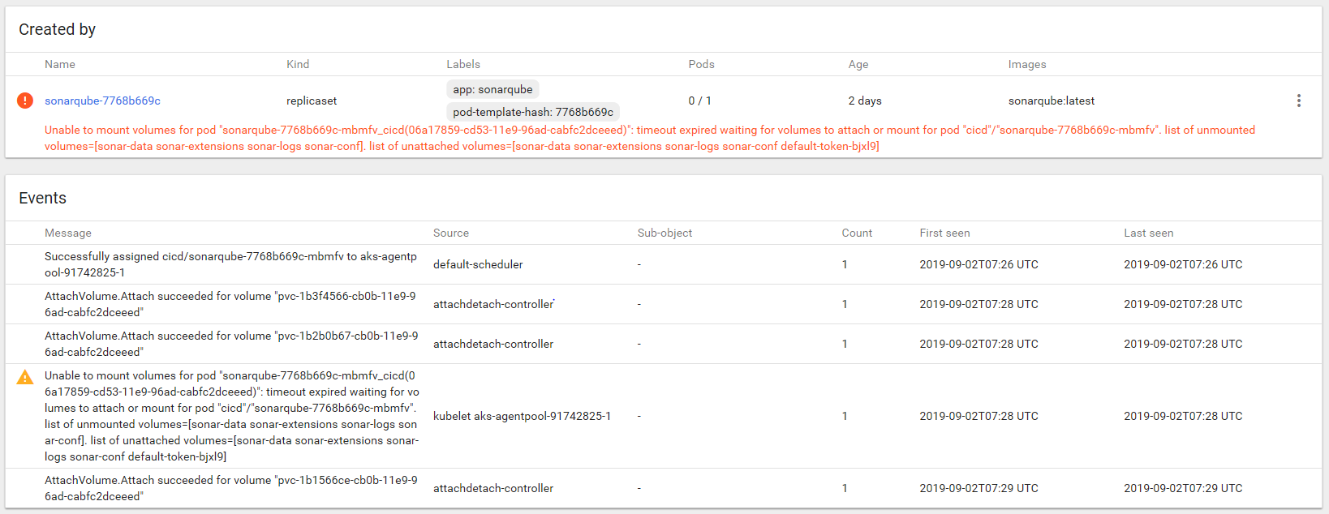Click the 'app: sonarqube' label chip

tap(492, 89)
